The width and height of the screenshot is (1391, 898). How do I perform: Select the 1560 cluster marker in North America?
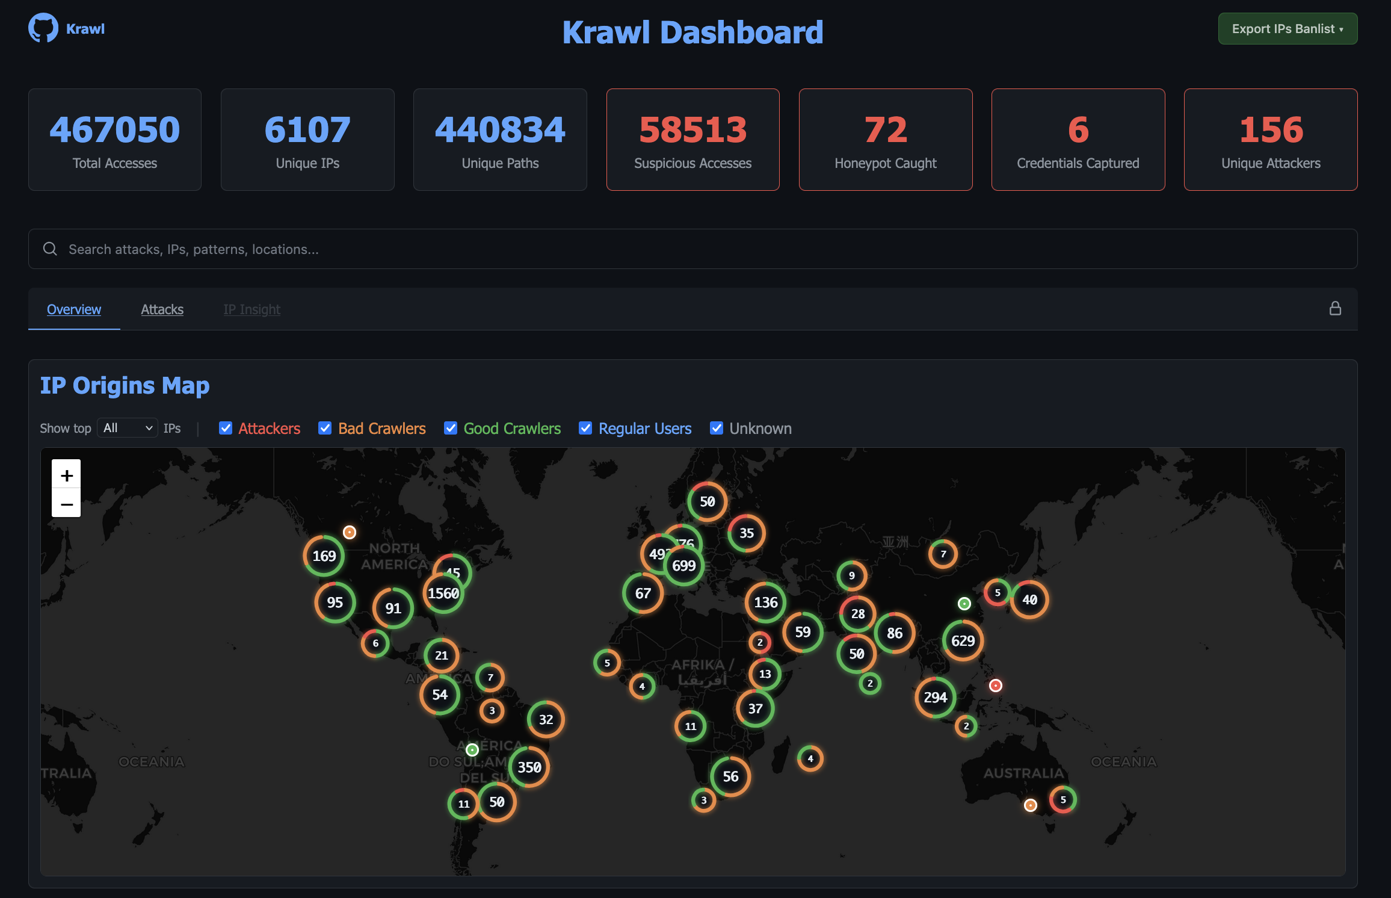coord(443,593)
